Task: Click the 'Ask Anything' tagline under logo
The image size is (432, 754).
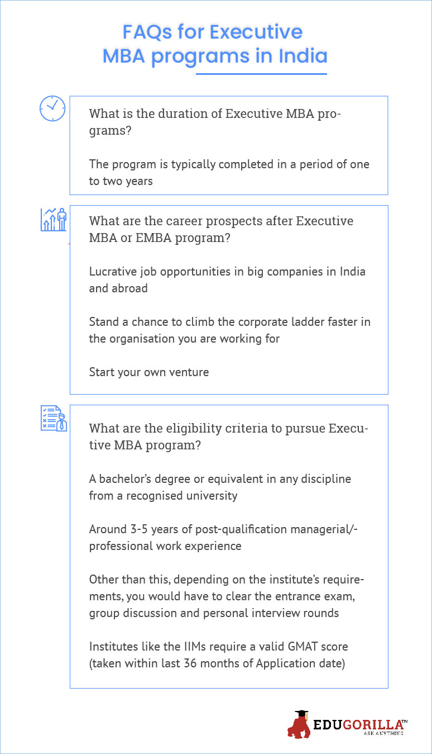Action: [x=383, y=733]
